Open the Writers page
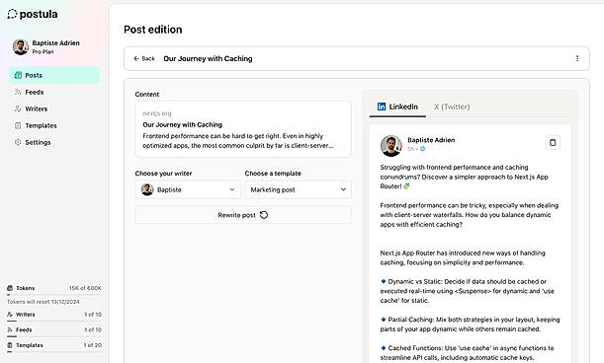Image resolution: width=604 pixels, height=363 pixels. click(54, 109)
